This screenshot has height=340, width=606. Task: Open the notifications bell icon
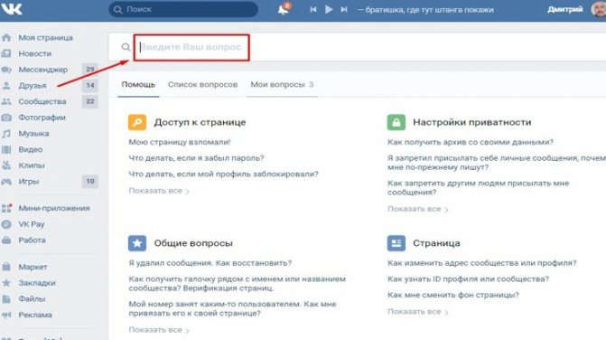[x=284, y=9]
